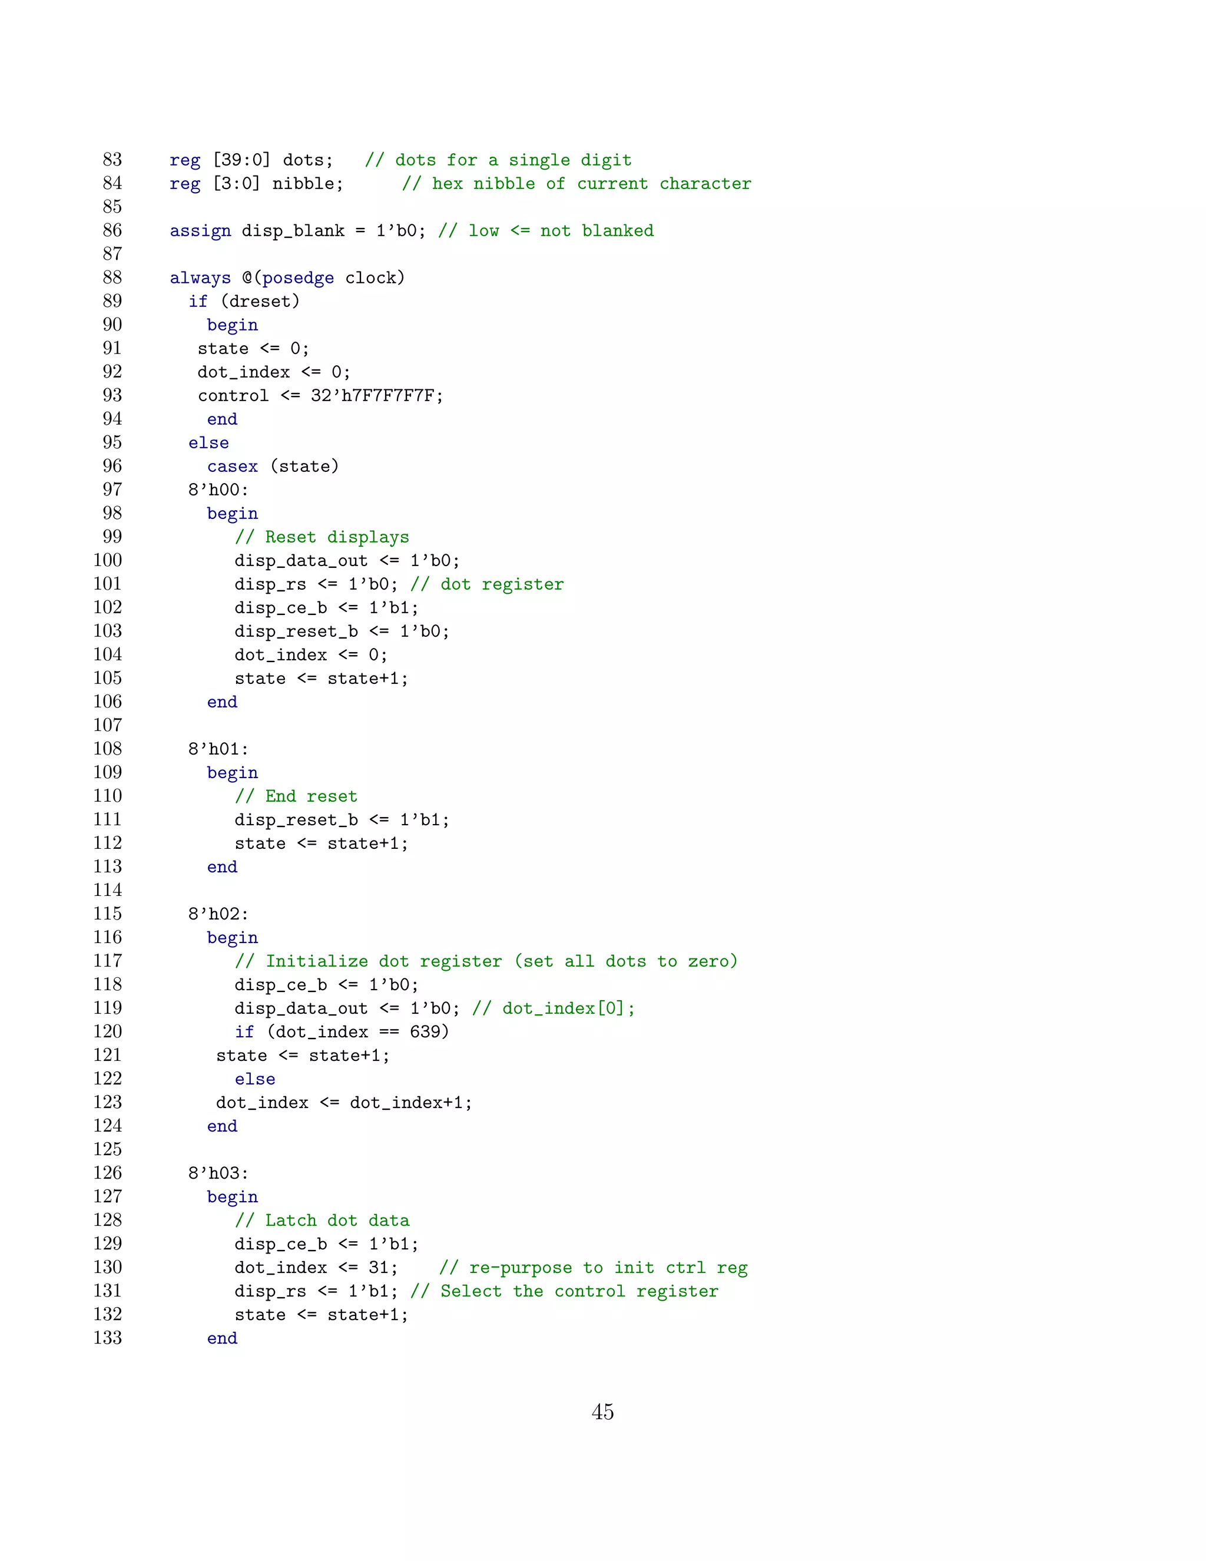
Task: Click comment '// re-purpose to init ctrl reg'
Action: [594, 1269]
